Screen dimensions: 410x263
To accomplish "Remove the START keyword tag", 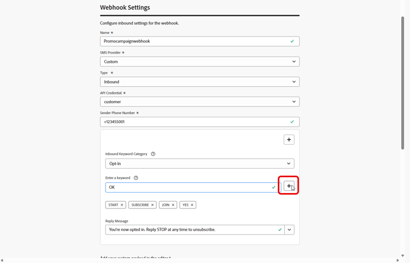I will coord(122,205).
